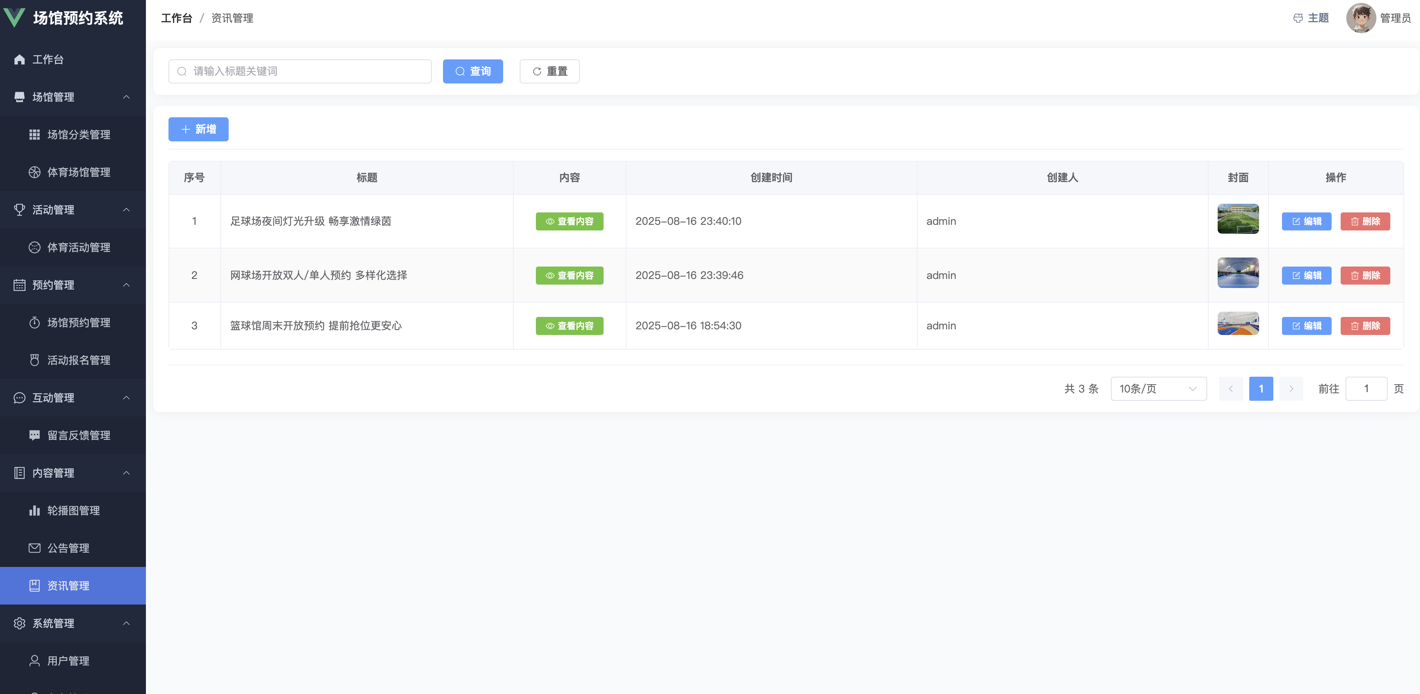Click the theme palette icon in header
The image size is (1420, 694).
pyautogui.click(x=1298, y=18)
